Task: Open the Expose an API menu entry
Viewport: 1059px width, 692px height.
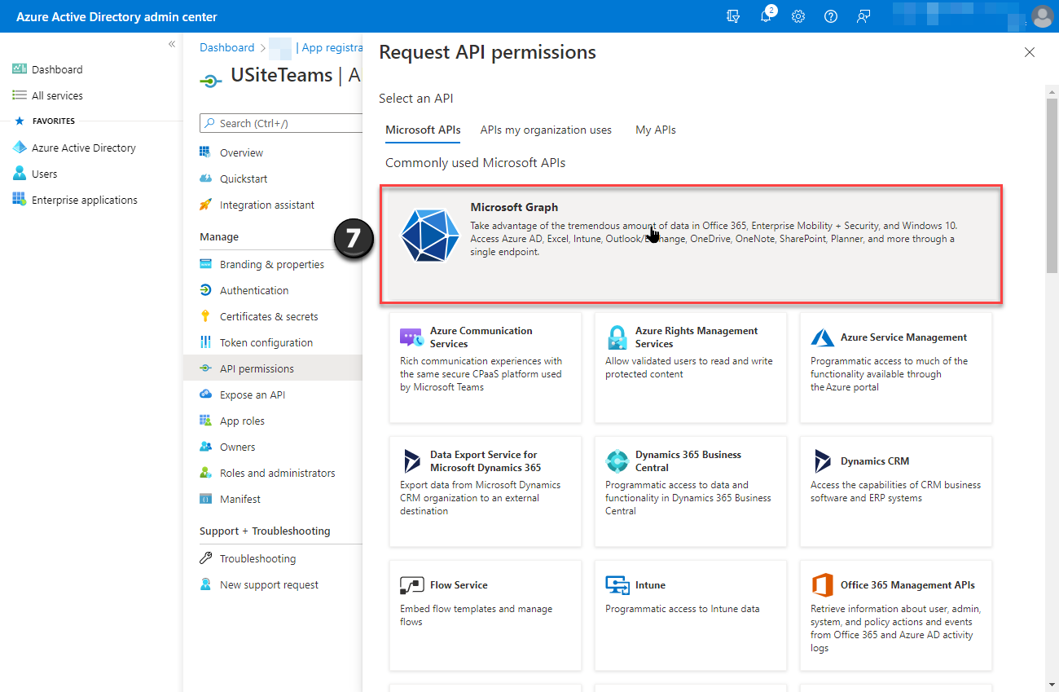Action: click(x=273, y=394)
